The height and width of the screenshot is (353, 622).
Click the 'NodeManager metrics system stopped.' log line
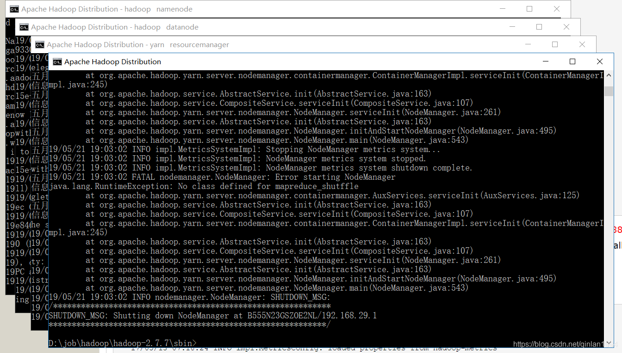click(x=237, y=158)
